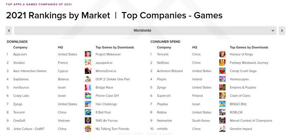The width and height of the screenshot is (287, 135).
Task: Click the aquapark.io game icon
Action: [88, 63]
